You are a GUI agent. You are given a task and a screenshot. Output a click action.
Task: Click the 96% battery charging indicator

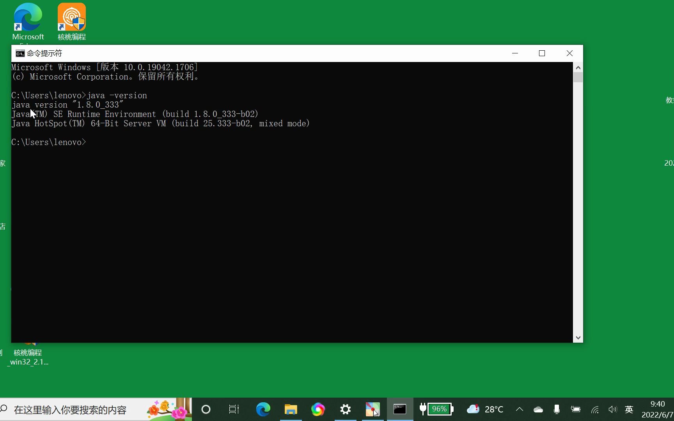pyautogui.click(x=437, y=409)
